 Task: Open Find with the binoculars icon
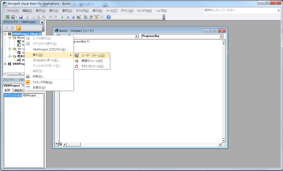pos(43,17)
